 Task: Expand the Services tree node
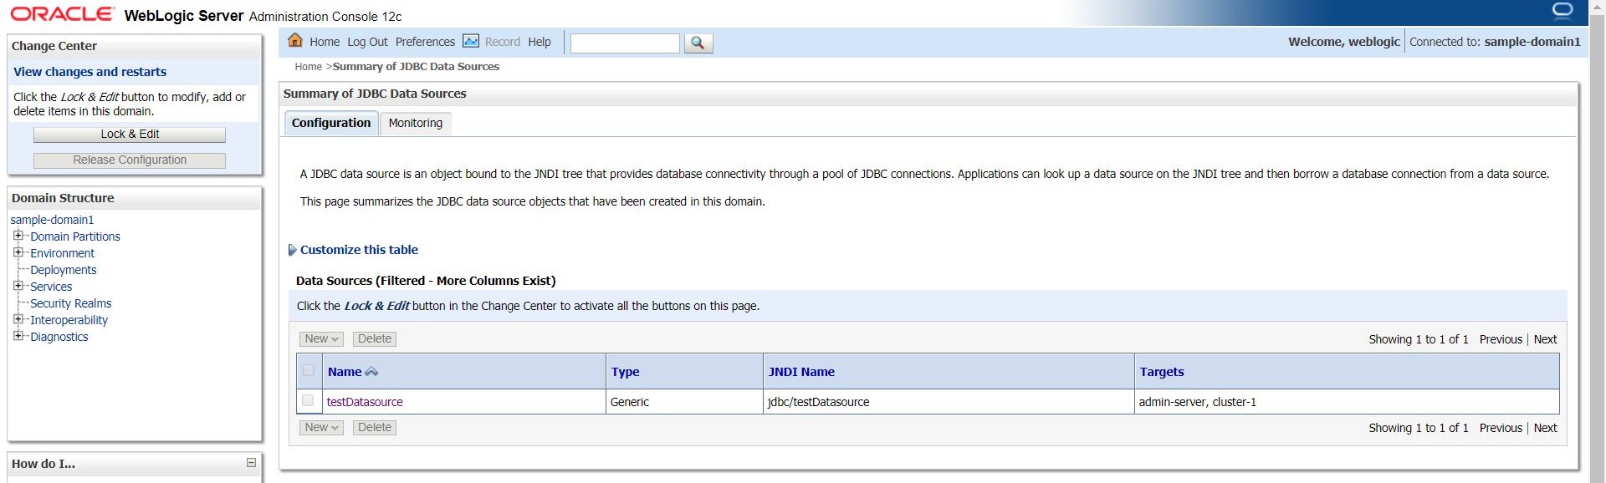pos(18,286)
